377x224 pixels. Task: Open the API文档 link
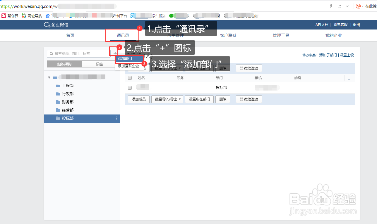(x=322, y=25)
